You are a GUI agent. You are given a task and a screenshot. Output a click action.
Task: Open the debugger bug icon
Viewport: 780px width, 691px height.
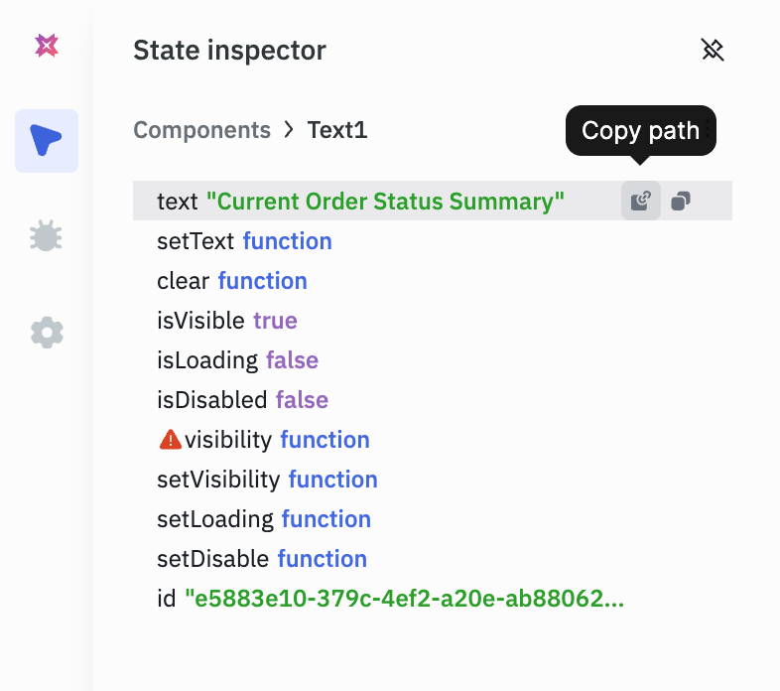[x=47, y=235]
